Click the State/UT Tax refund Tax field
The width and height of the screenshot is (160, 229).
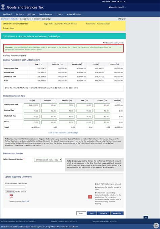pyautogui.click(x=32, y=117)
